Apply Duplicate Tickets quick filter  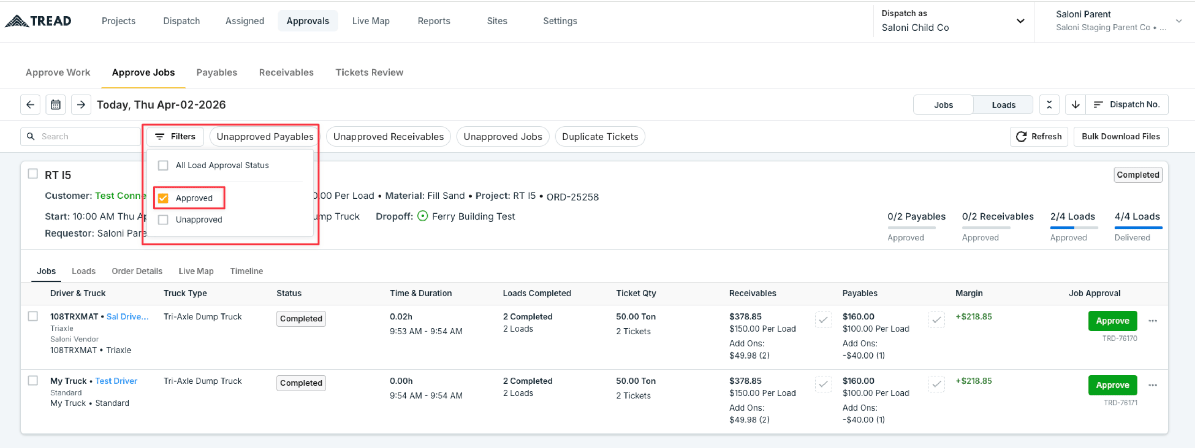[600, 137]
